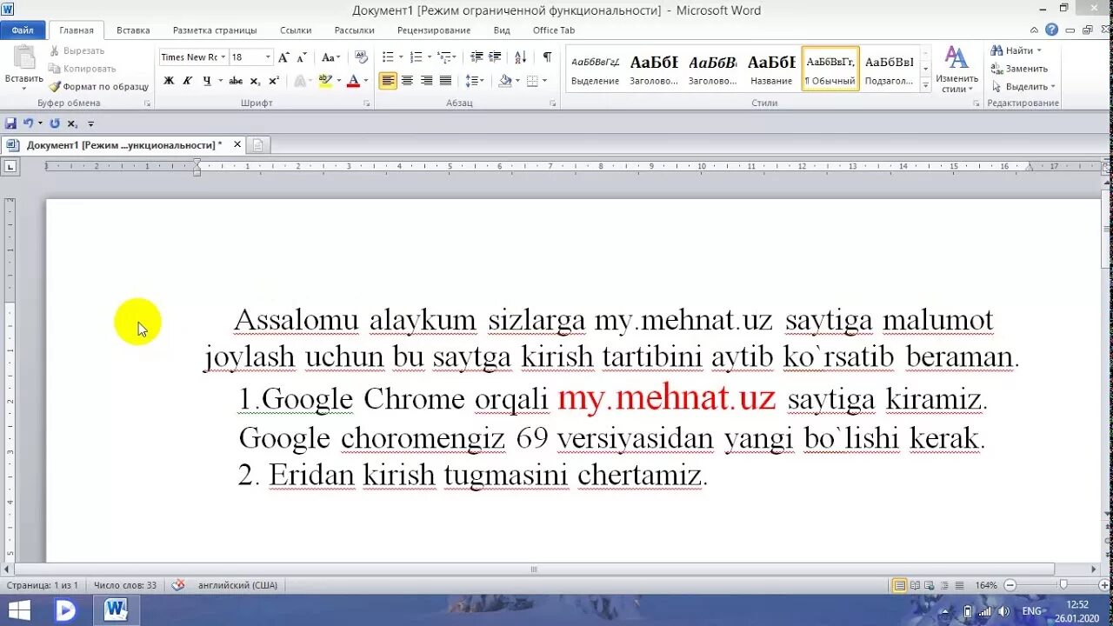The height and width of the screenshot is (626, 1113).
Task: Click the Numbering list icon
Action: (x=416, y=57)
